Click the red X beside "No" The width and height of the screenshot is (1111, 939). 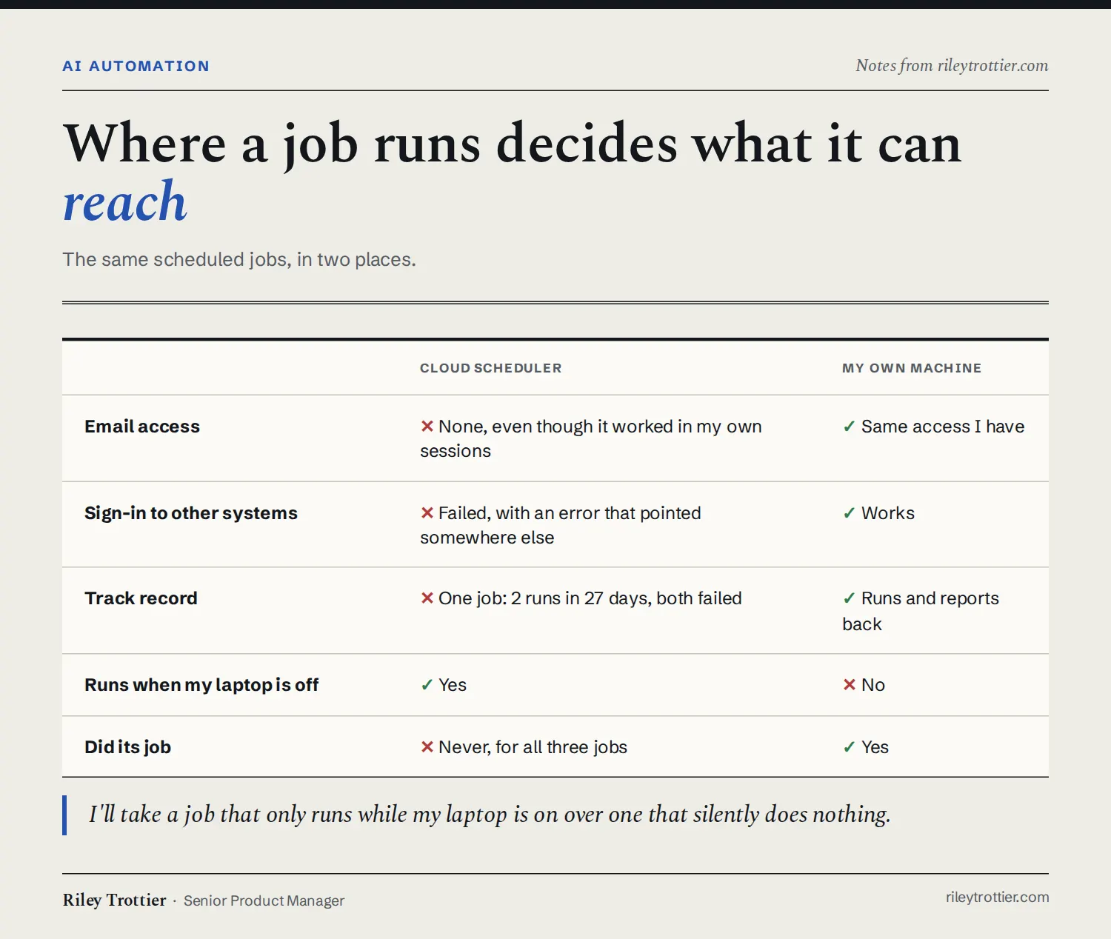849,685
